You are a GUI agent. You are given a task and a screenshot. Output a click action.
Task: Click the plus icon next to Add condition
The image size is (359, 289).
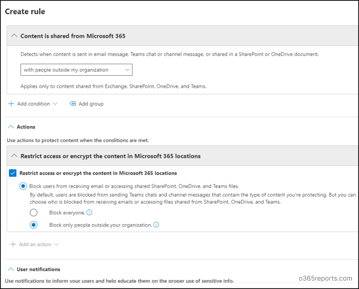point(11,104)
